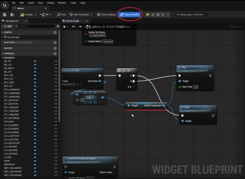
Task: Toggle visibility eye for LIV_SOFAM1 variable
Action: click(56, 147)
